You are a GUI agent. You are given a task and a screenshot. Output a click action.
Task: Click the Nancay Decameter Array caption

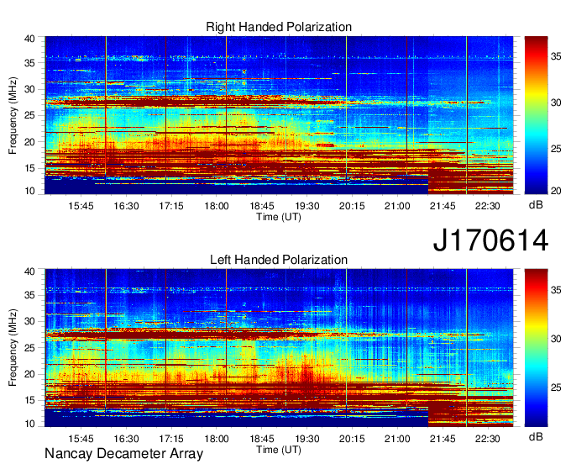coord(123,453)
